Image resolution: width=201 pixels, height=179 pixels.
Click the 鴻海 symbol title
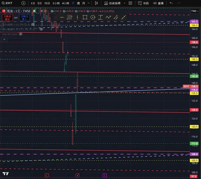click(x=18, y=11)
